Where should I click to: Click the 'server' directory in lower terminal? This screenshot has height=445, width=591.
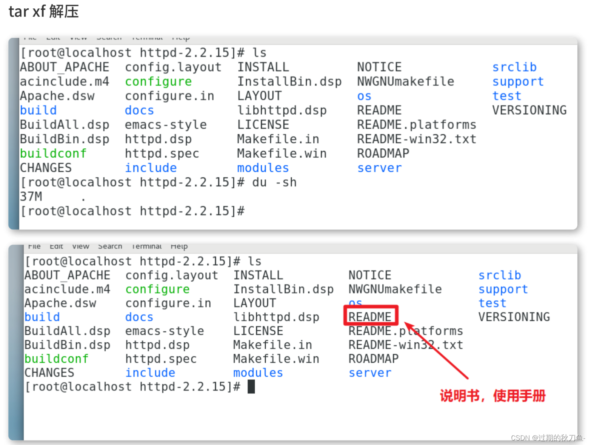click(370, 373)
